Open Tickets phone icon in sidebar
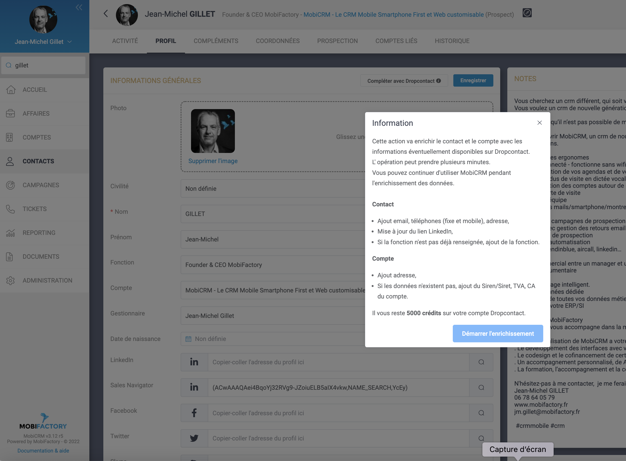The width and height of the screenshot is (626, 461). point(11,209)
